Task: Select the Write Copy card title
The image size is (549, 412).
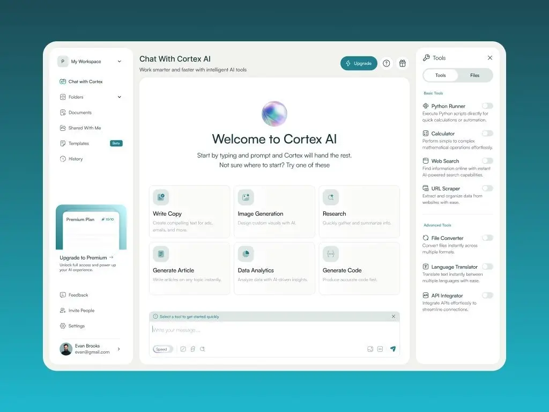Action: click(167, 214)
